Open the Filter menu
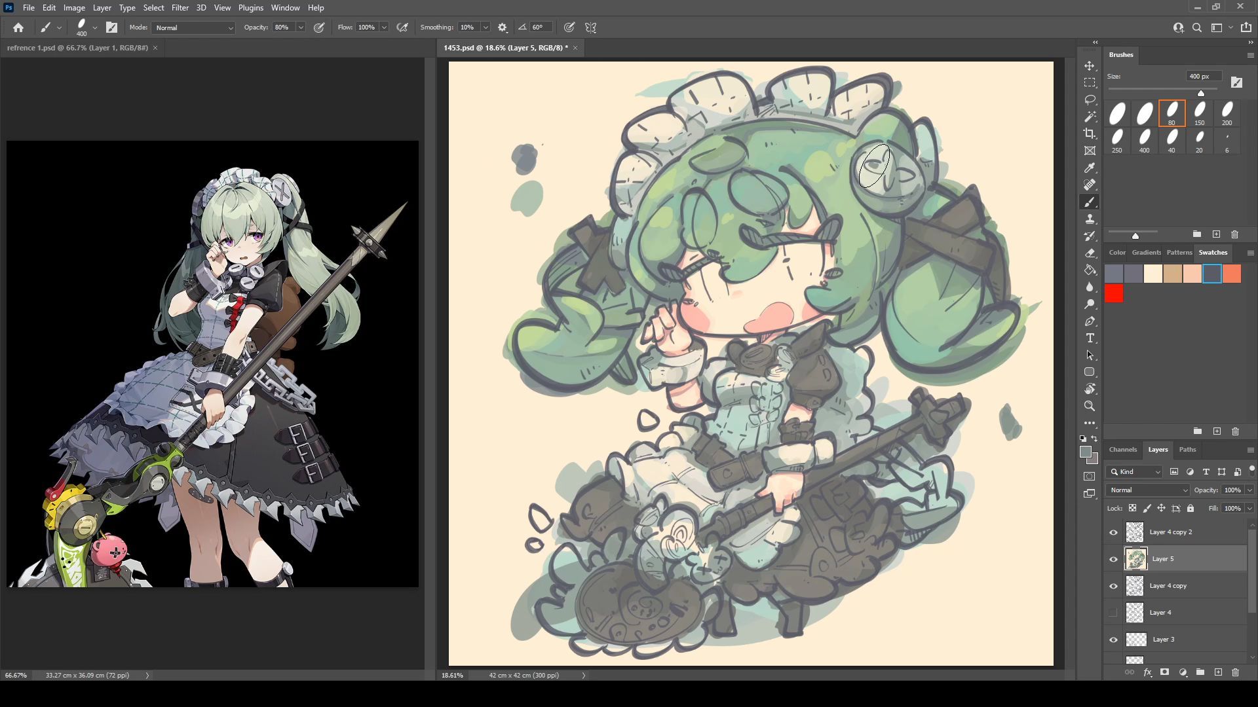The width and height of the screenshot is (1258, 707). coord(180,8)
